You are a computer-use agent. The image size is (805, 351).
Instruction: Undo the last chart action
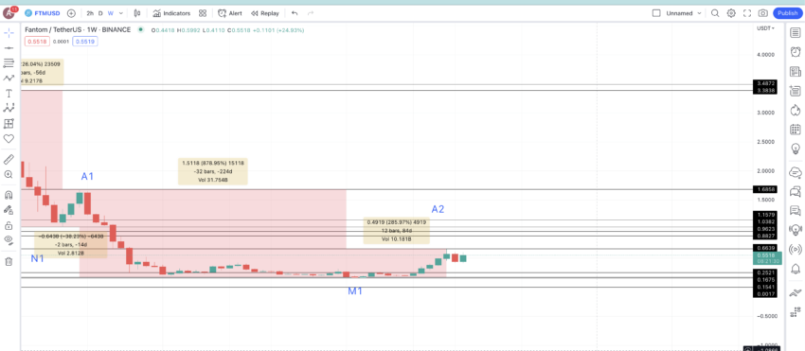295,13
